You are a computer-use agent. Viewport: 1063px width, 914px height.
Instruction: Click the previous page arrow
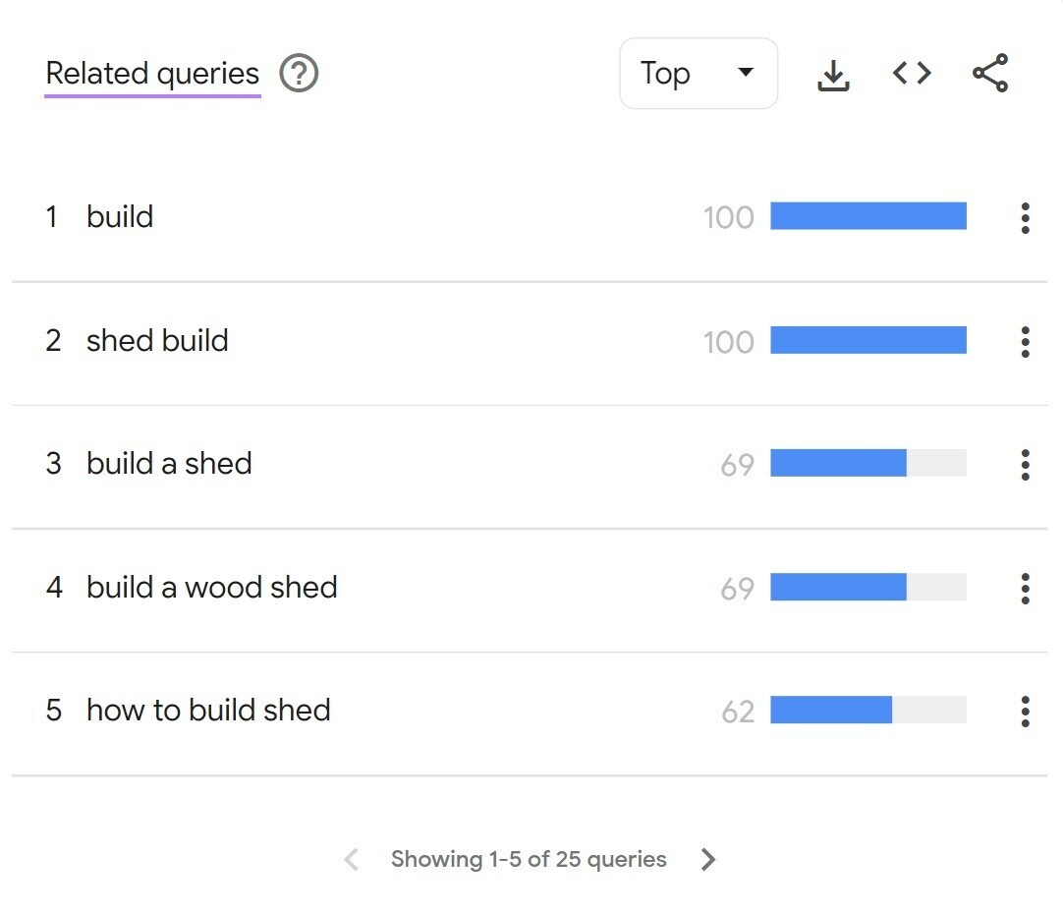click(x=350, y=859)
